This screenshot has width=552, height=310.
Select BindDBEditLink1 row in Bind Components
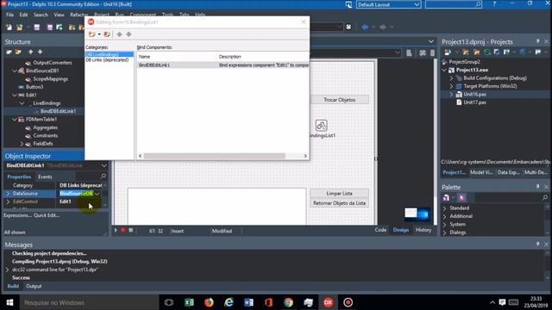tap(223, 65)
